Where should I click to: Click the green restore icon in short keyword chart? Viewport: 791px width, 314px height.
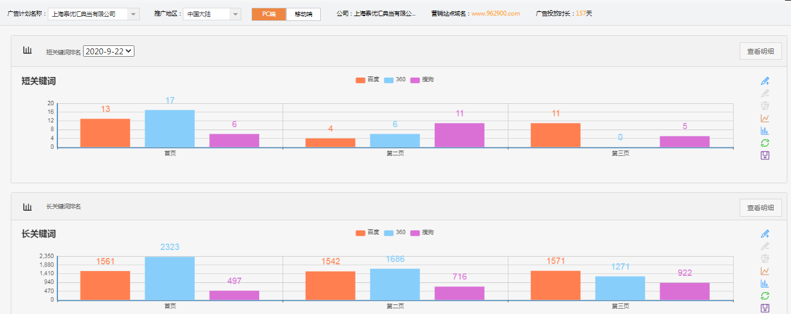[x=765, y=143]
